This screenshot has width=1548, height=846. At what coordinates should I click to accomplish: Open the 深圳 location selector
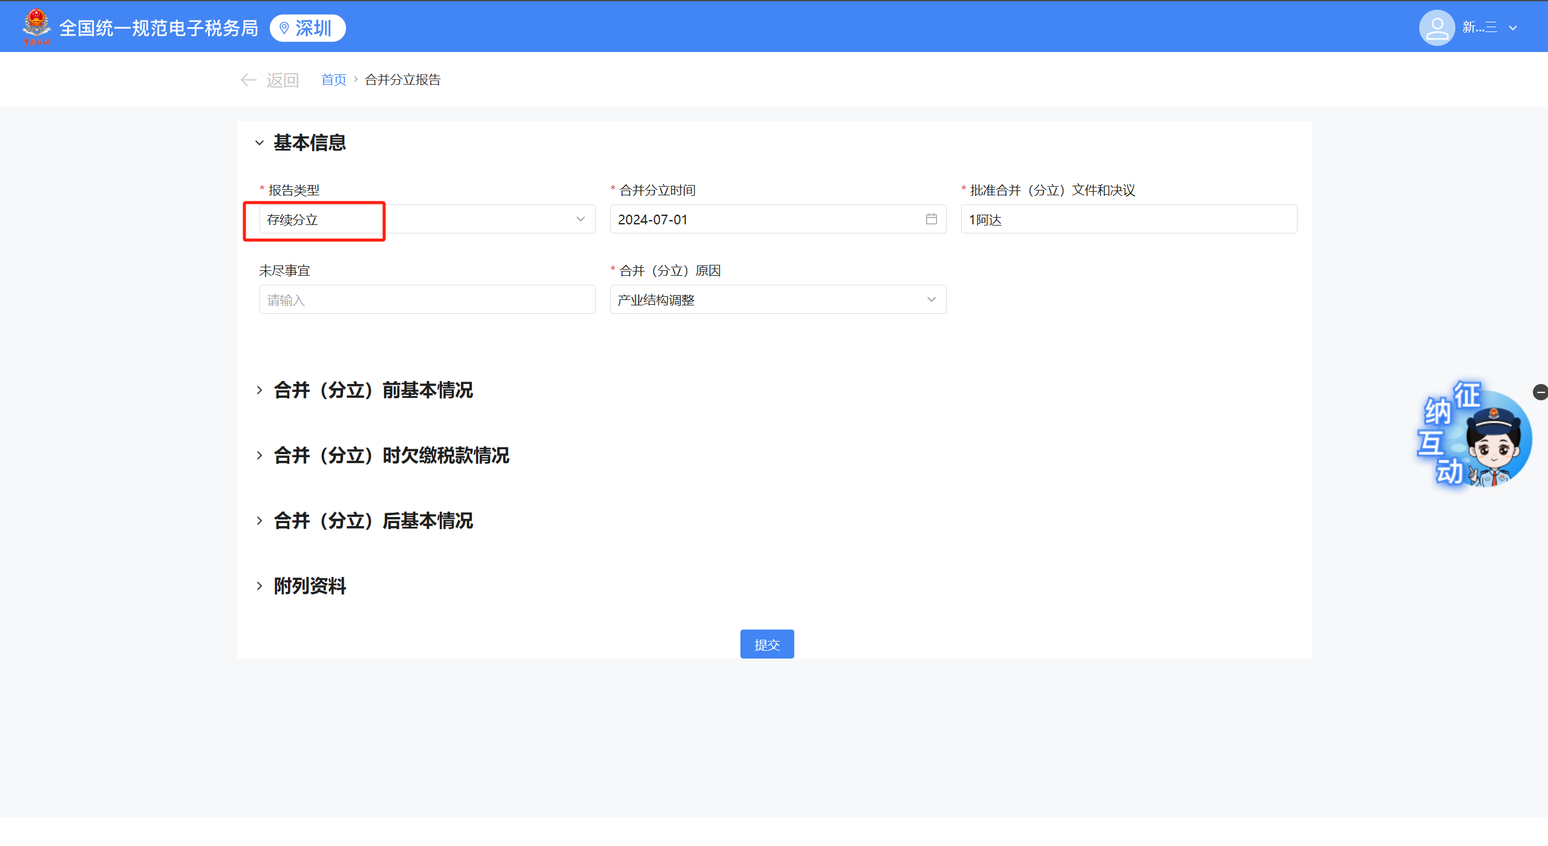click(x=307, y=28)
